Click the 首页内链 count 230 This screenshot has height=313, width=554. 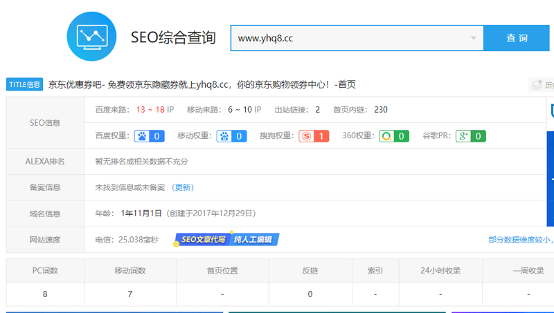(380, 110)
